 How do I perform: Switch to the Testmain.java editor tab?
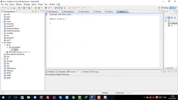(53, 12)
